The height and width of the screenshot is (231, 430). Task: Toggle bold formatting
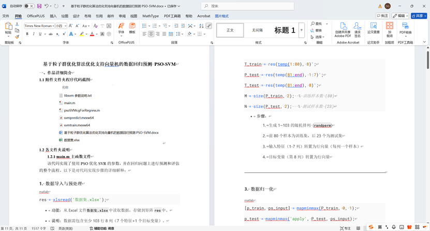[x=27, y=34]
